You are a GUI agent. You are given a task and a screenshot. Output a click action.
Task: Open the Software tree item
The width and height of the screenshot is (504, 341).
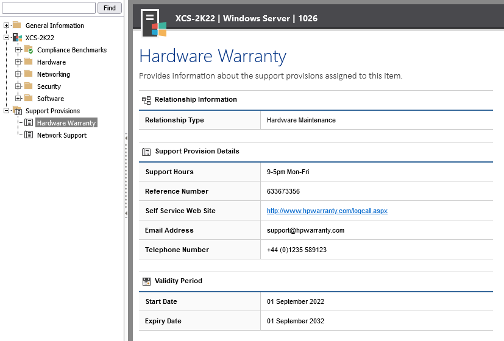coord(51,99)
